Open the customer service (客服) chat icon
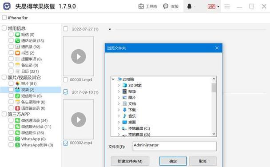 click(166, 6)
